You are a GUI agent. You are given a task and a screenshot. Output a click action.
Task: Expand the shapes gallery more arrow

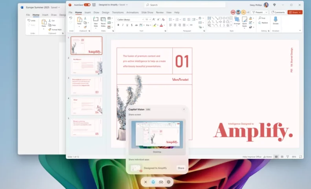(x=231, y=25)
